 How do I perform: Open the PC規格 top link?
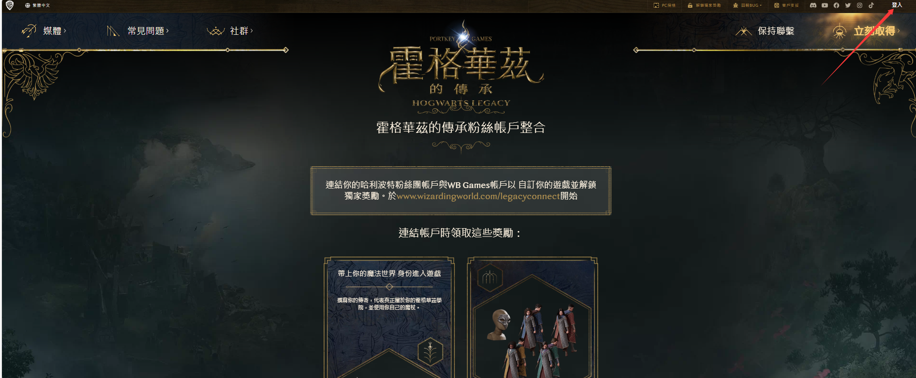tap(664, 5)
